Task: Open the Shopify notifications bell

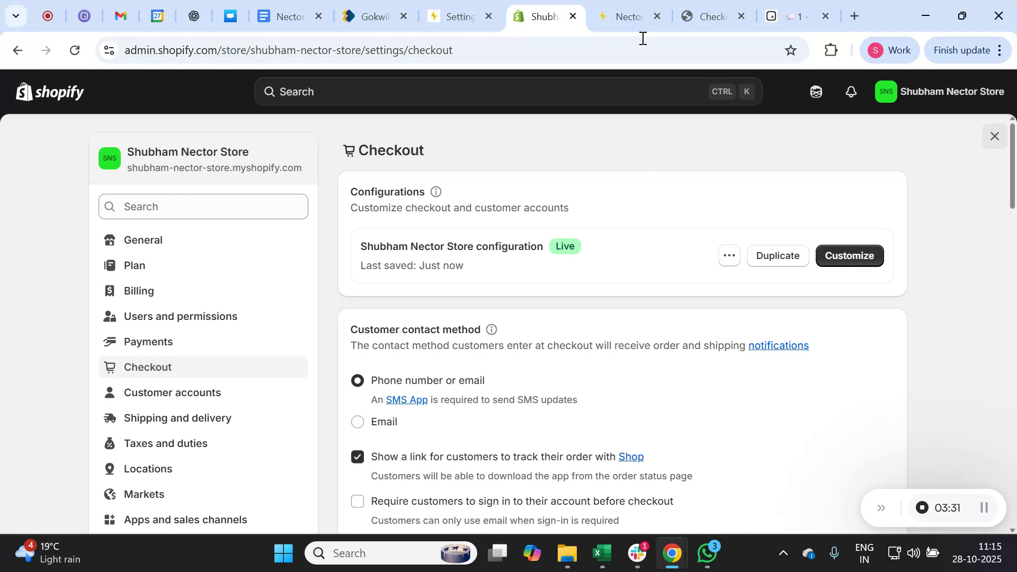Action: (850, 91)
